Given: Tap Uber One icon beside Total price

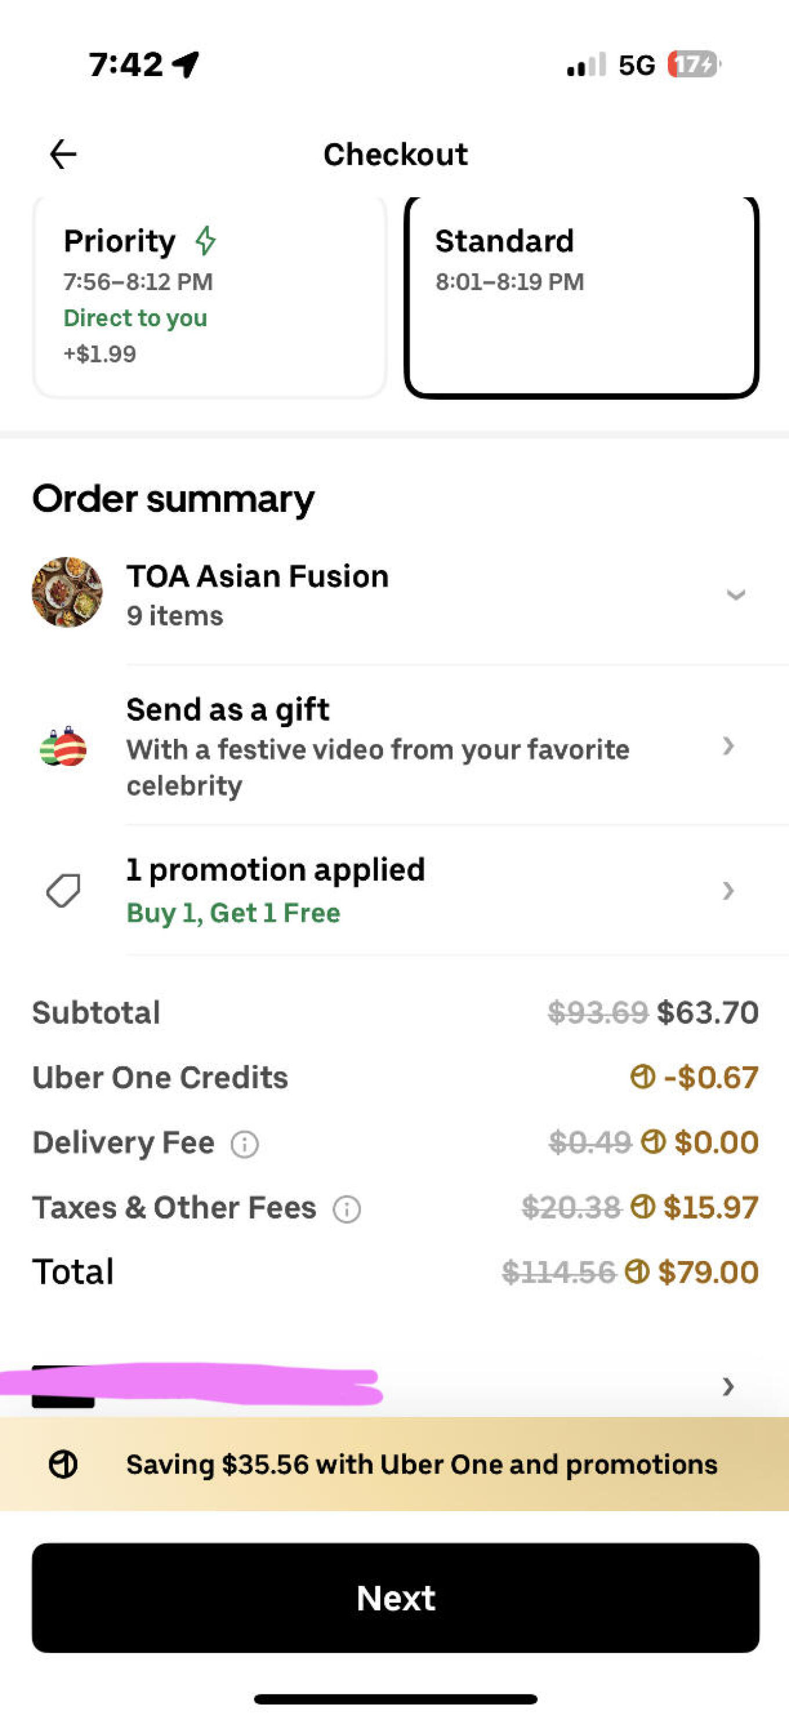Looking at the screenshot, I should point(637,1271).
